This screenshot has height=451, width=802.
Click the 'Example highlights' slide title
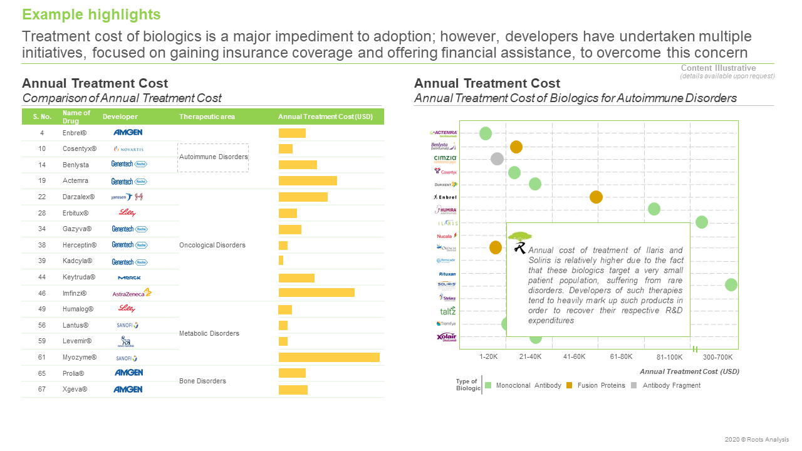(x=91, y=14)
